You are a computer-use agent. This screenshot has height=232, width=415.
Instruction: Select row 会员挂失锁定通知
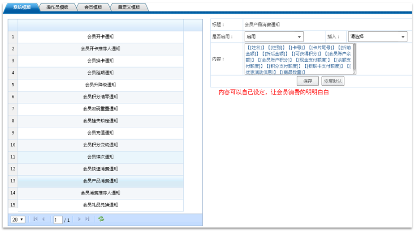pos(100,121)
